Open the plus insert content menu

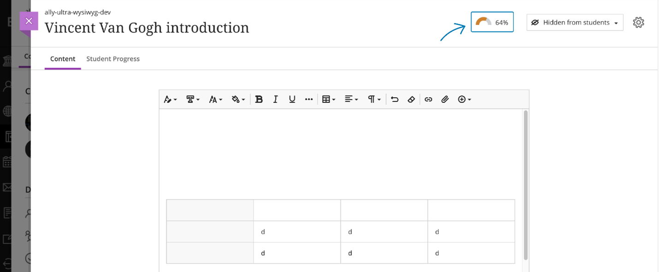pos(464,99)
